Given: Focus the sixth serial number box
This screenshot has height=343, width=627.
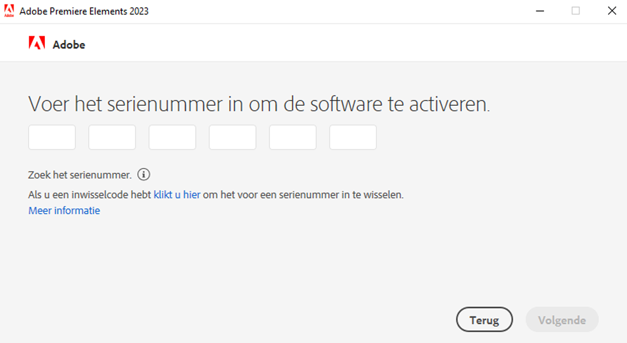Looking at the screenshot, I should tap(353, 137).
